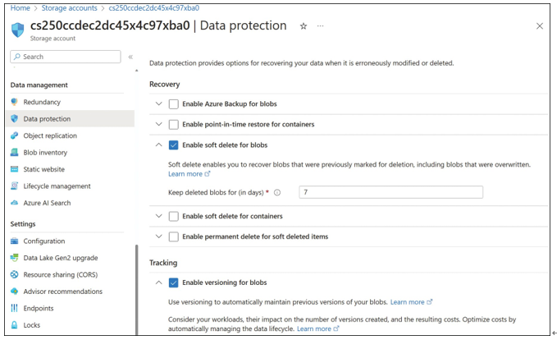The image size is (557, 340).
Task: Check Enable soft delete for containers
Action: (x=173, y=216)
